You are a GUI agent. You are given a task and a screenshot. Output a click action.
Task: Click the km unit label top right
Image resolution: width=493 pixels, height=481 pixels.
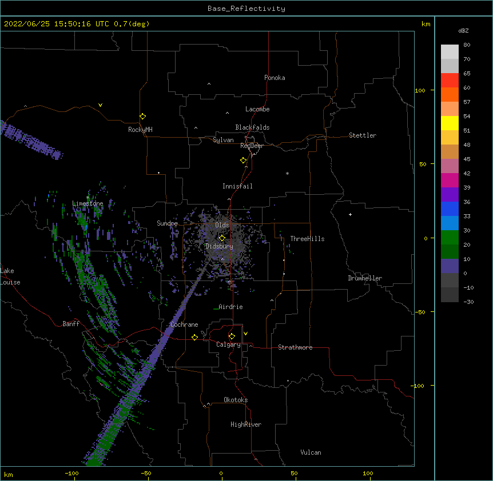(x=426, y=24)
